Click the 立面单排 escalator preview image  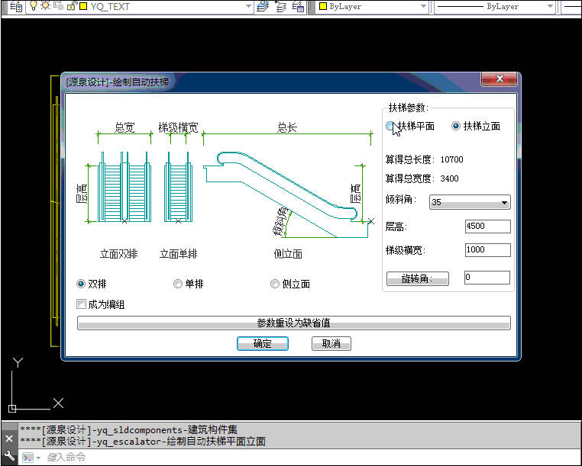[x=178, y=187]
